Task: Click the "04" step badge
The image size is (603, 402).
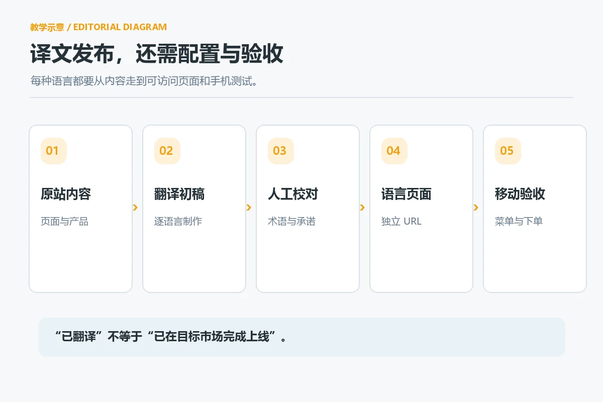Action: click(394, 151)
